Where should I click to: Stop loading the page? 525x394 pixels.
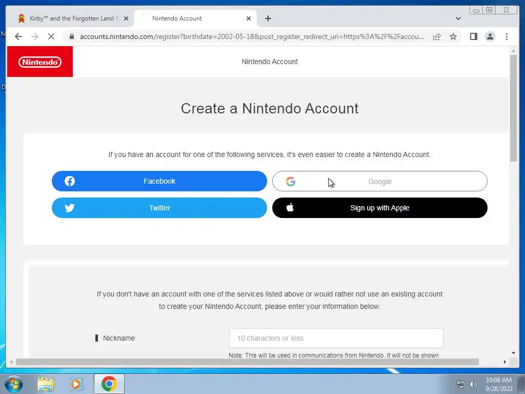(51, 36)
